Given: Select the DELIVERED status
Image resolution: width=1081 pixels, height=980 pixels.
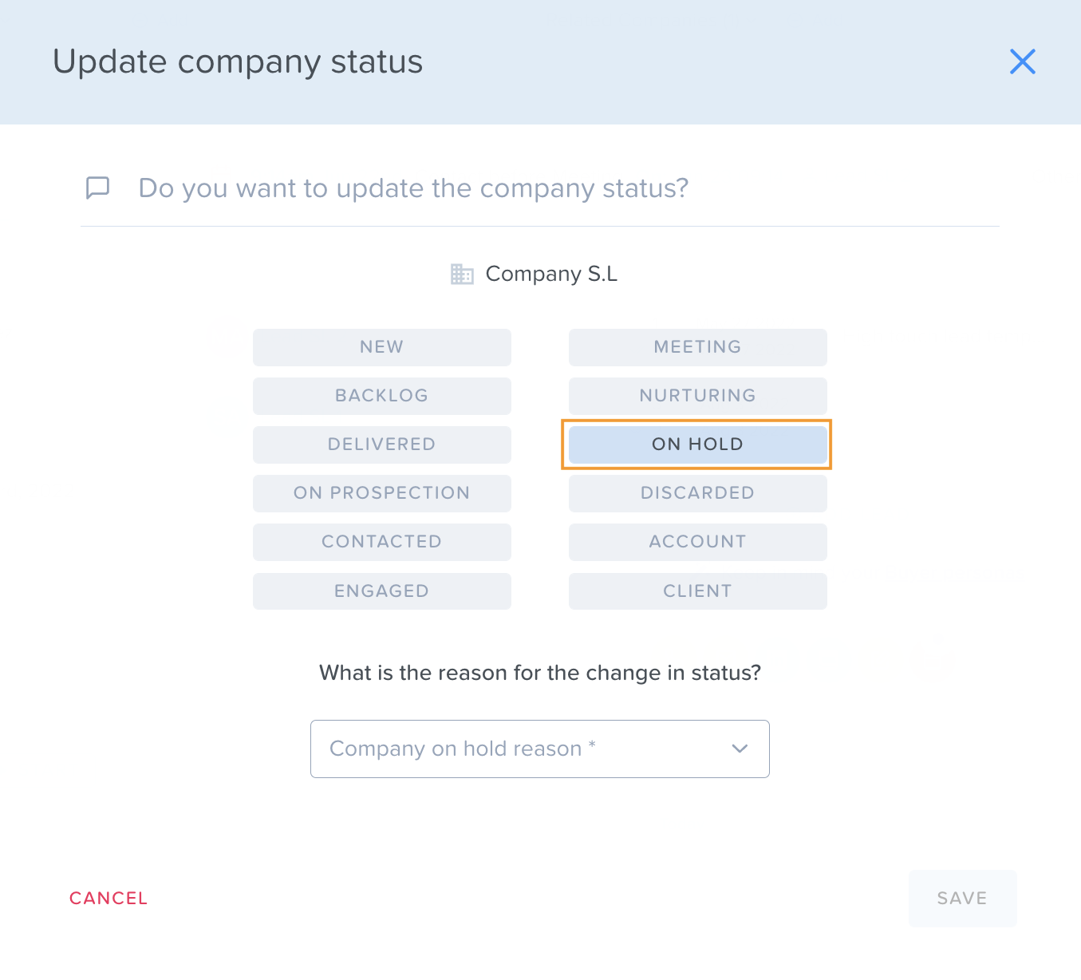Looking at the screenshot, I should tap(382, 445).
